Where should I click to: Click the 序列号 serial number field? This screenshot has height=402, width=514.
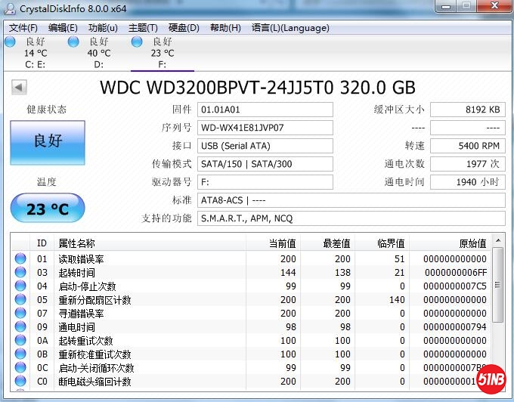pos(265,128)
